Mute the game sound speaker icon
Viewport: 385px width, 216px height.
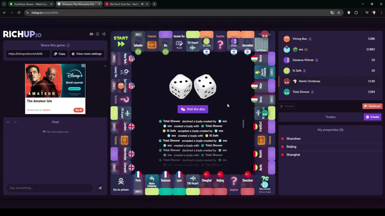104,34
